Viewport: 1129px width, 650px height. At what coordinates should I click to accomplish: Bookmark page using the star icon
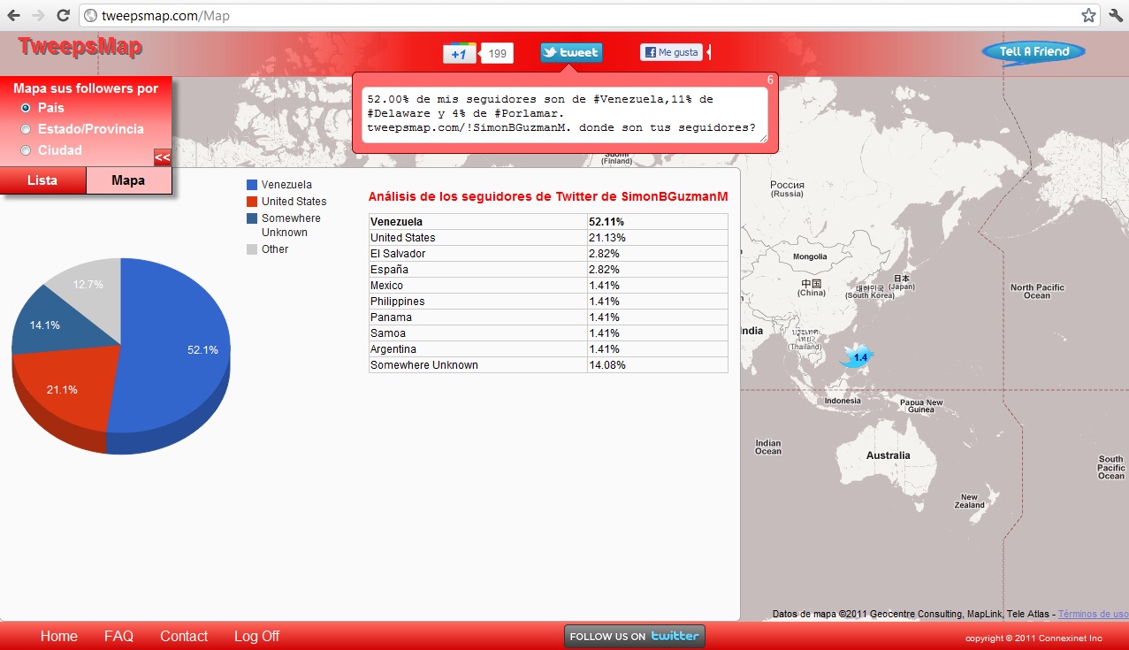click(x=1088, y=16)
